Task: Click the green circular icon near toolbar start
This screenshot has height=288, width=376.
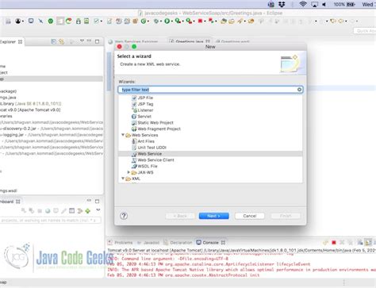Action: (x=51, y=21)
